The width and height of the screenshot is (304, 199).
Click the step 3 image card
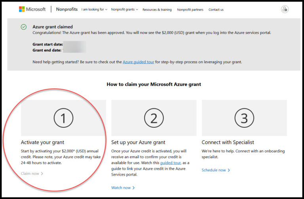[244, 118]
